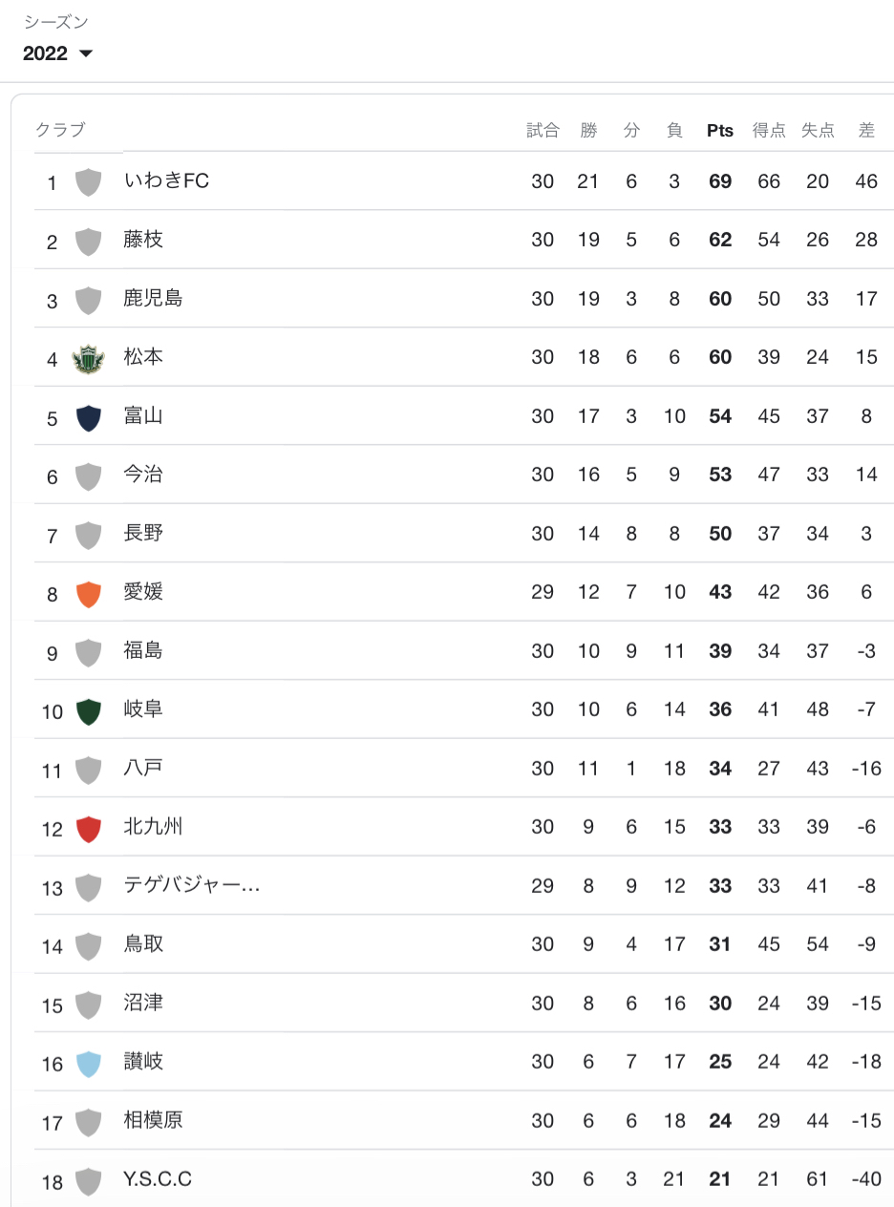The image size is (894, 1207).
Task: Click the 富山 navy shield icon
Action: [x=88, y=417]
